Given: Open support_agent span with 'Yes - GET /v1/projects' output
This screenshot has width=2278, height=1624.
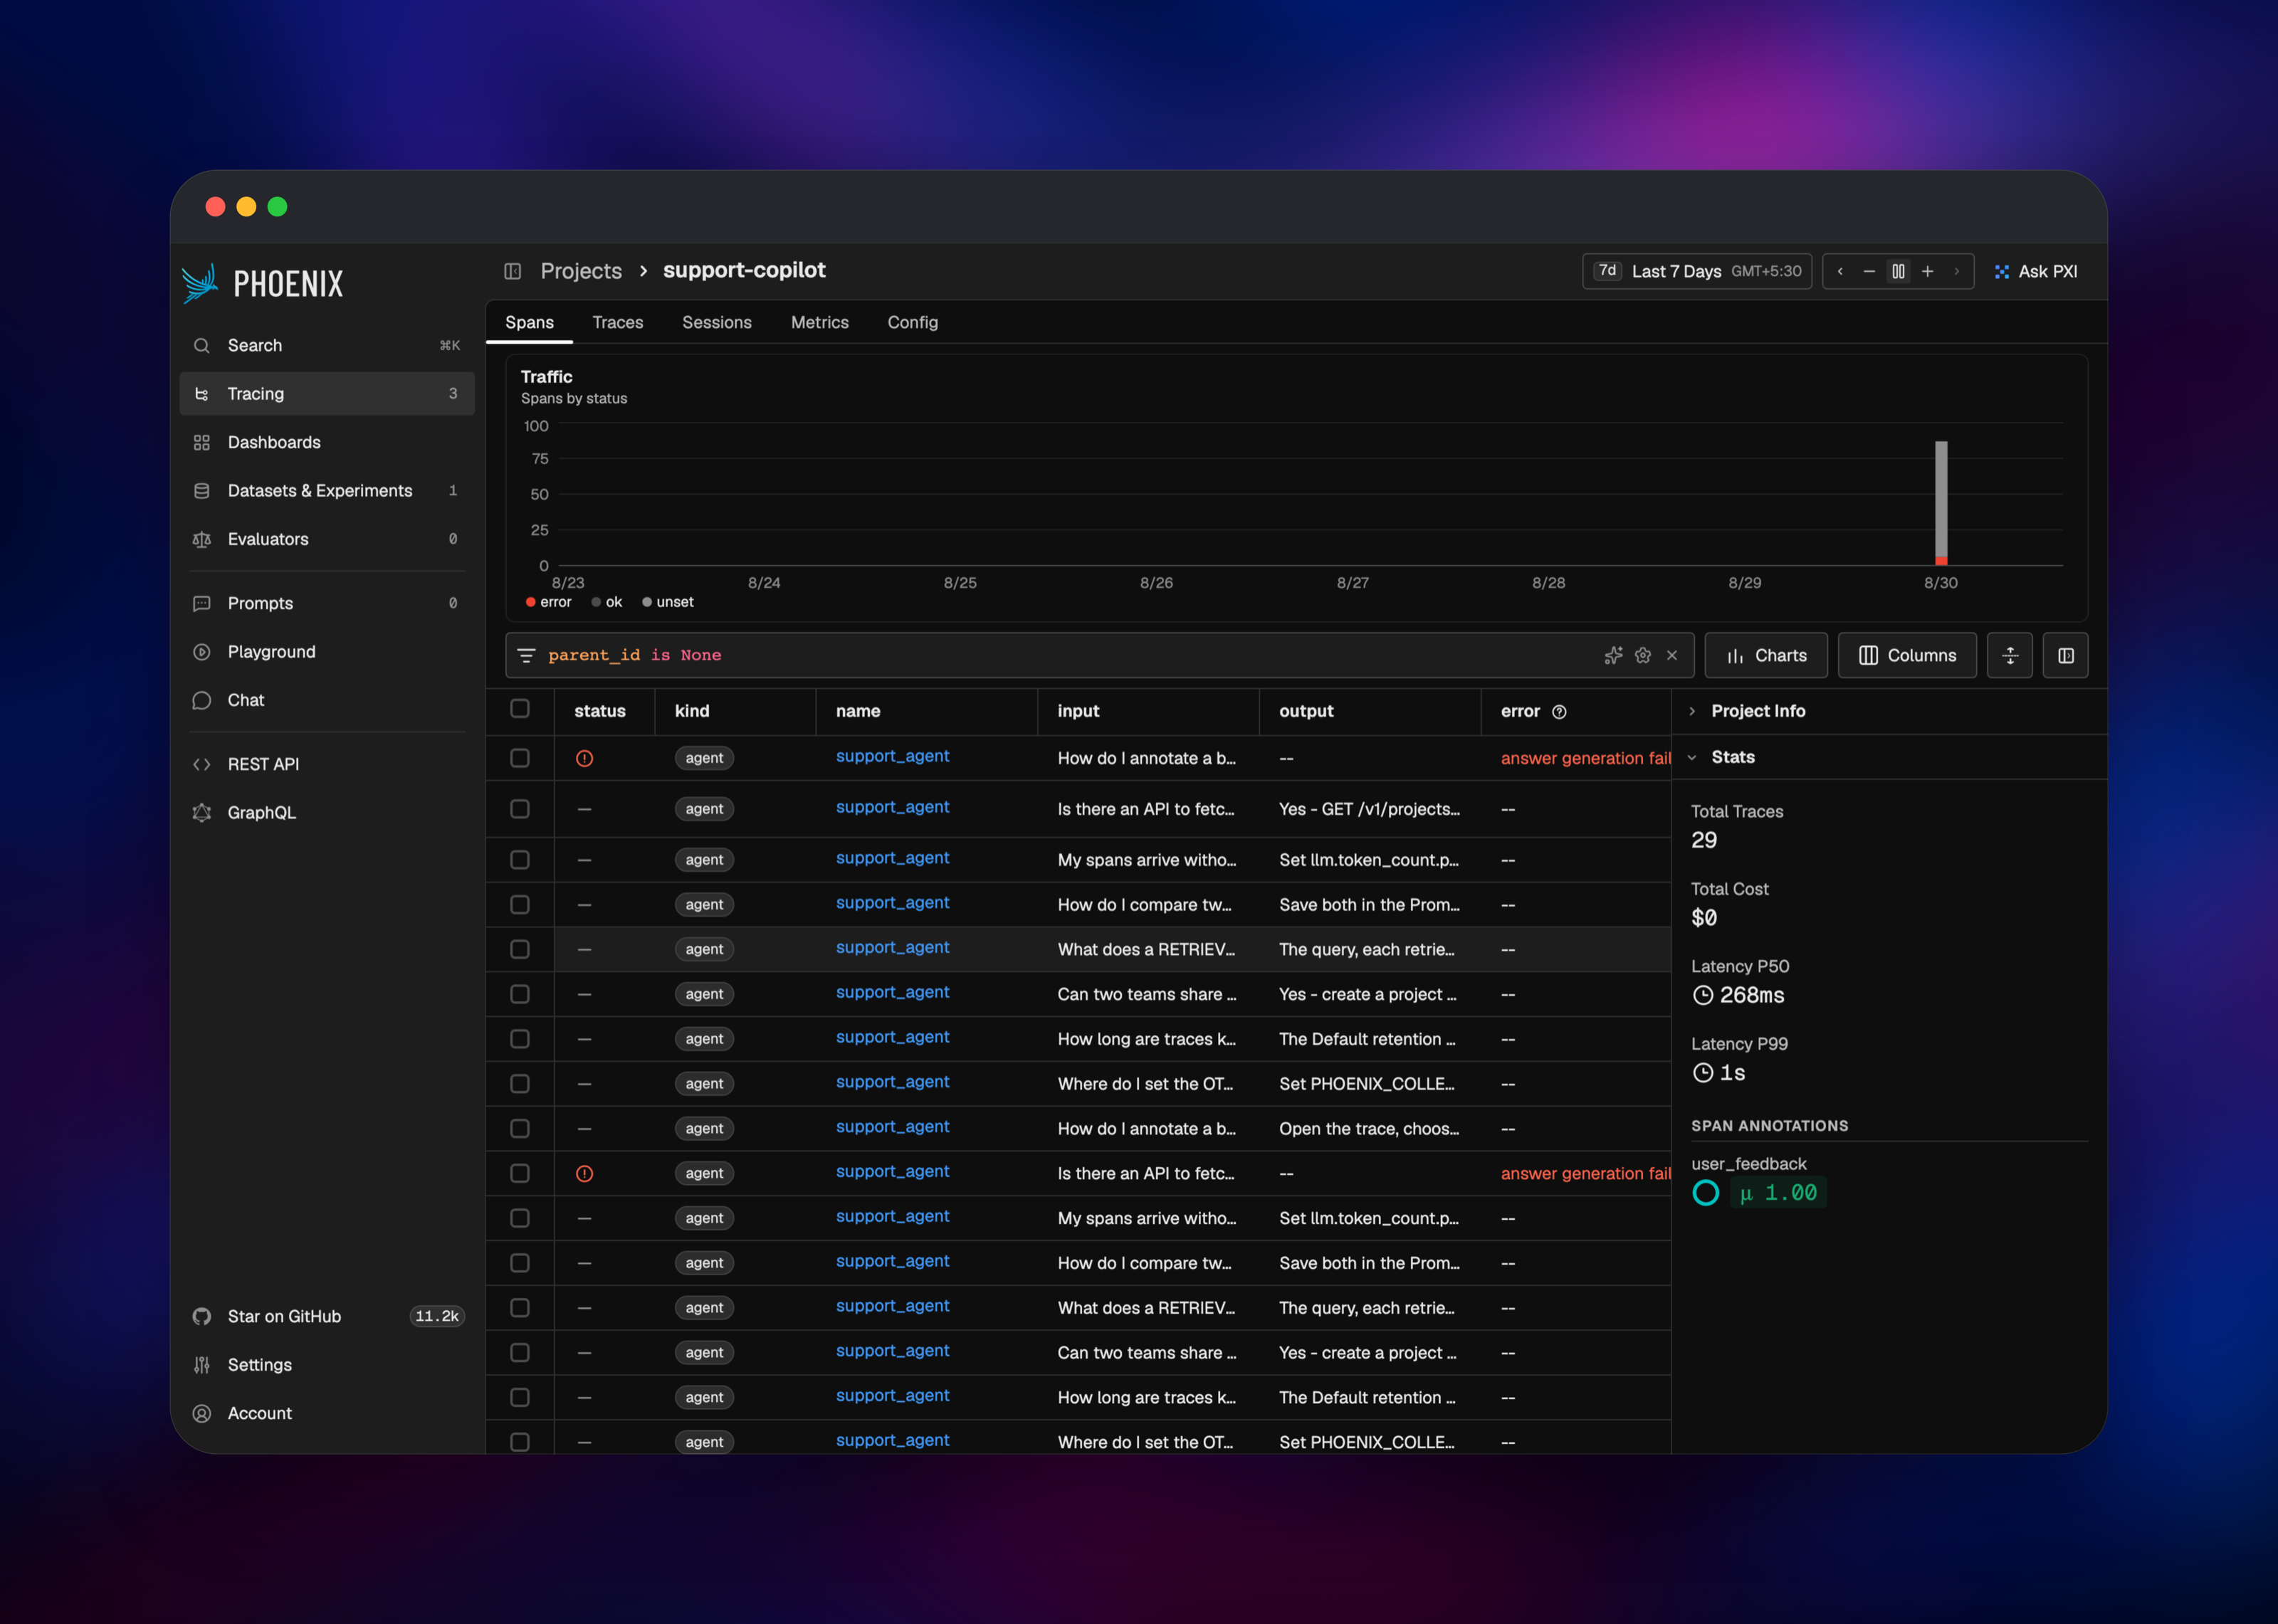Looking at the screenshot, I should [892, 807].
